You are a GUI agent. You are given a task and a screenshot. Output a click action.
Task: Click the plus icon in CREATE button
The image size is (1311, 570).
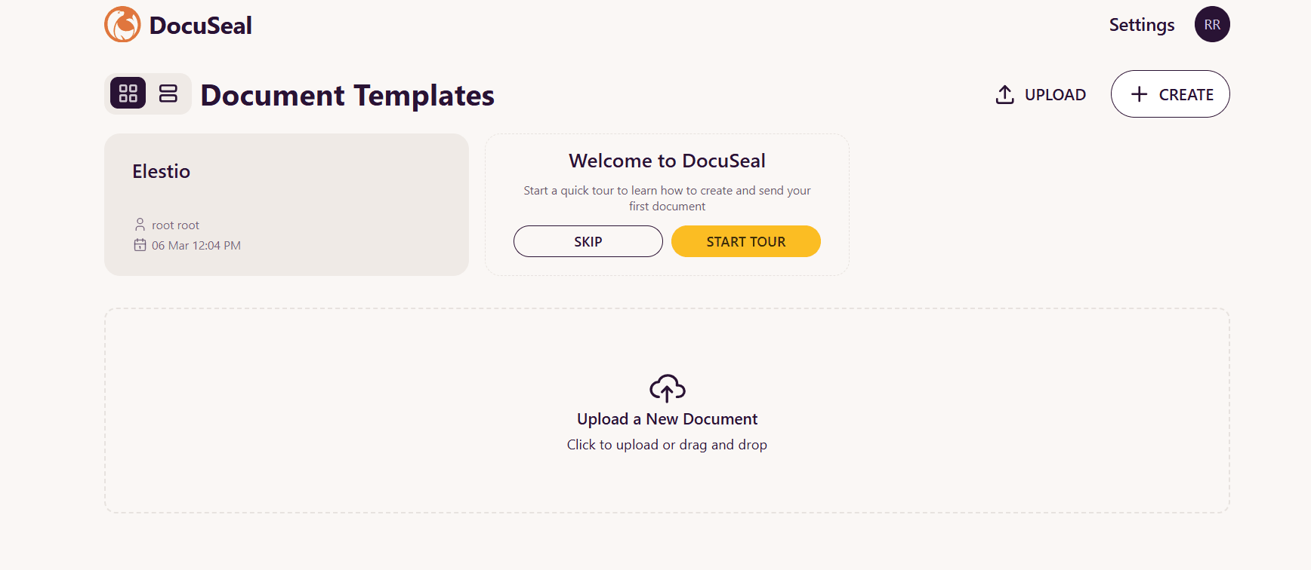(1139, 94)
